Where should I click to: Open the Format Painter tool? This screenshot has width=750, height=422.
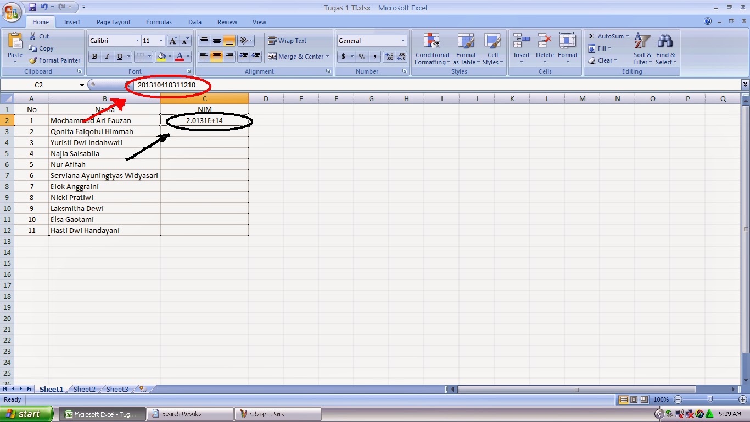pos(54,60)
